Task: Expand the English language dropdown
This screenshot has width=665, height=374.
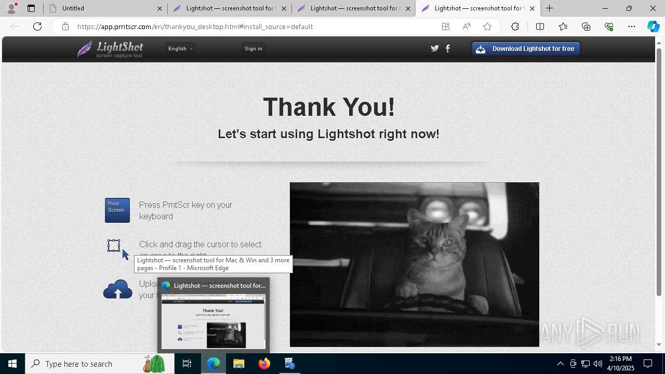Action: coord(180,48)
